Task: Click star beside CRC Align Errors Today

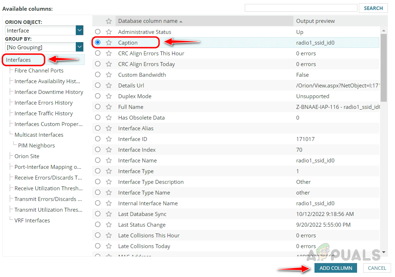Action: pos(108,64)
